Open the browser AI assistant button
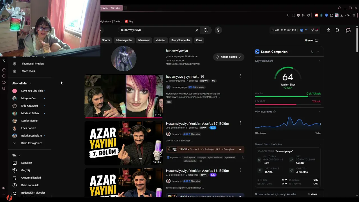359x202 pixels. point(348,15)
